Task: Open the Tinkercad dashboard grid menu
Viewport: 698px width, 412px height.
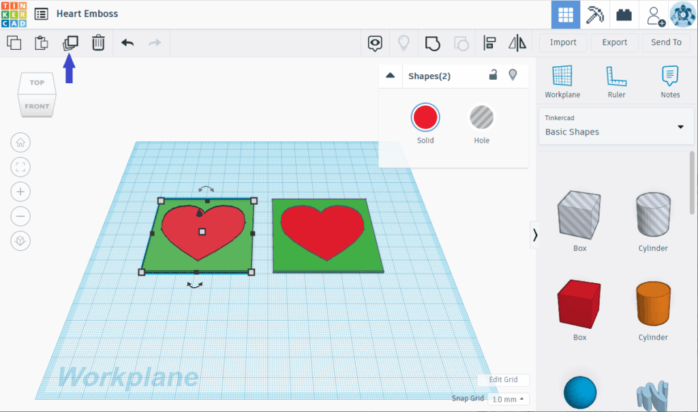Action: (x=565, y=14)
